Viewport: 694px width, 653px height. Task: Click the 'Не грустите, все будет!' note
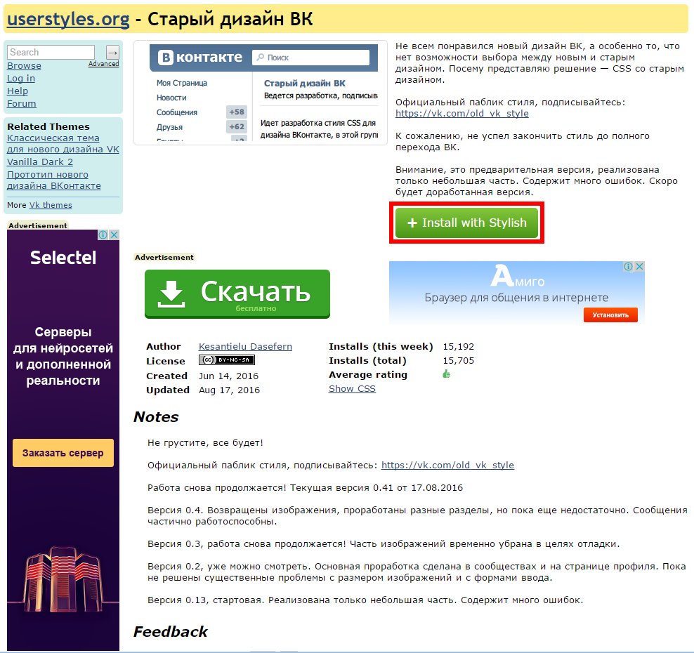click(205, 442)
